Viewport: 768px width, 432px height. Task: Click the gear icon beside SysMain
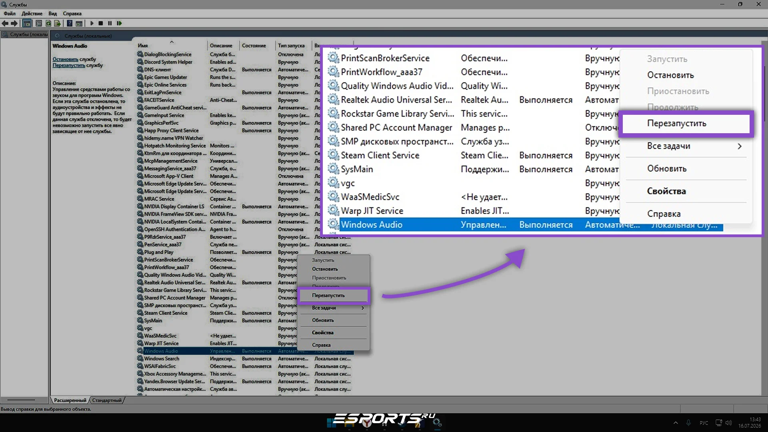tap(140, 320)
